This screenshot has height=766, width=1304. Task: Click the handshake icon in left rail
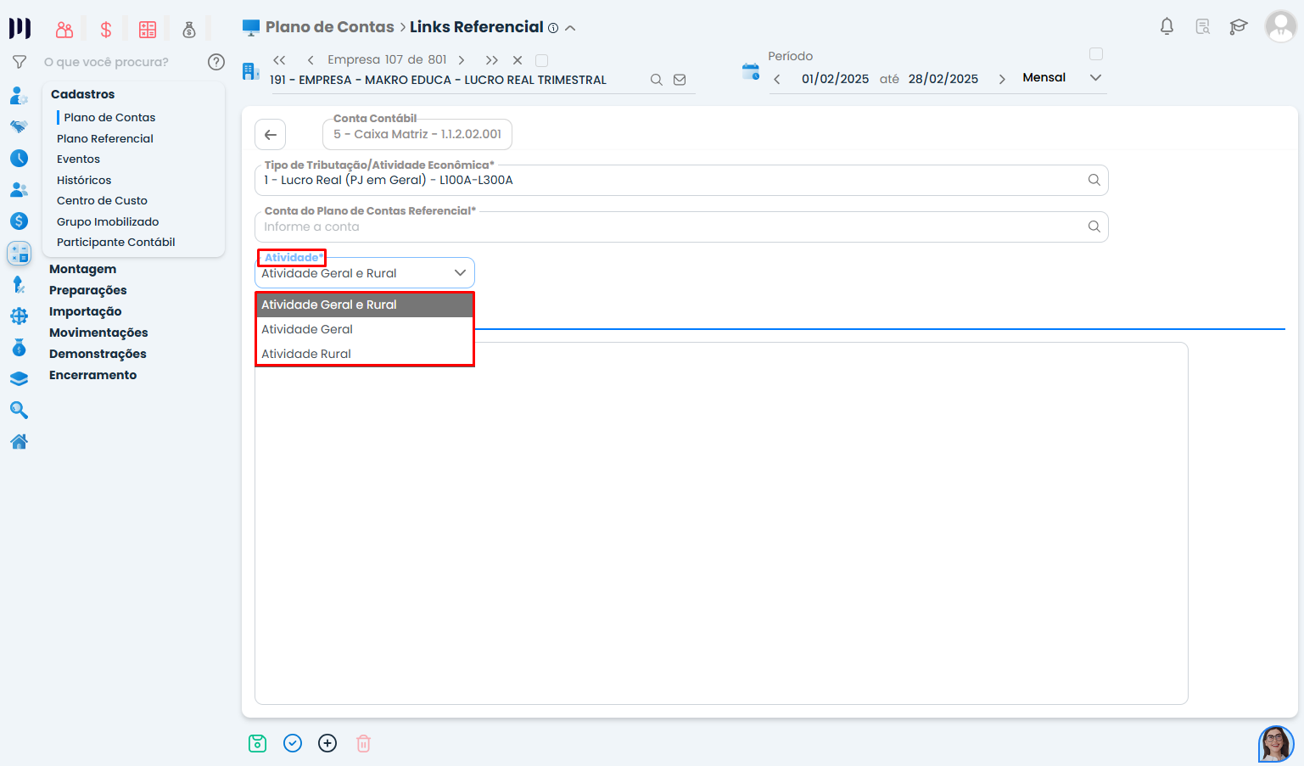point(19,126)
